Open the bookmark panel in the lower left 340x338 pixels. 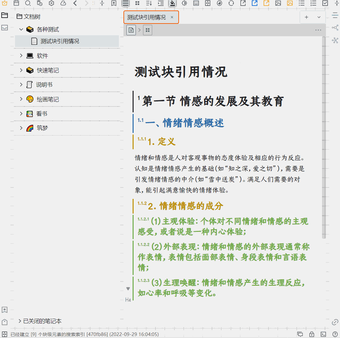5,310
